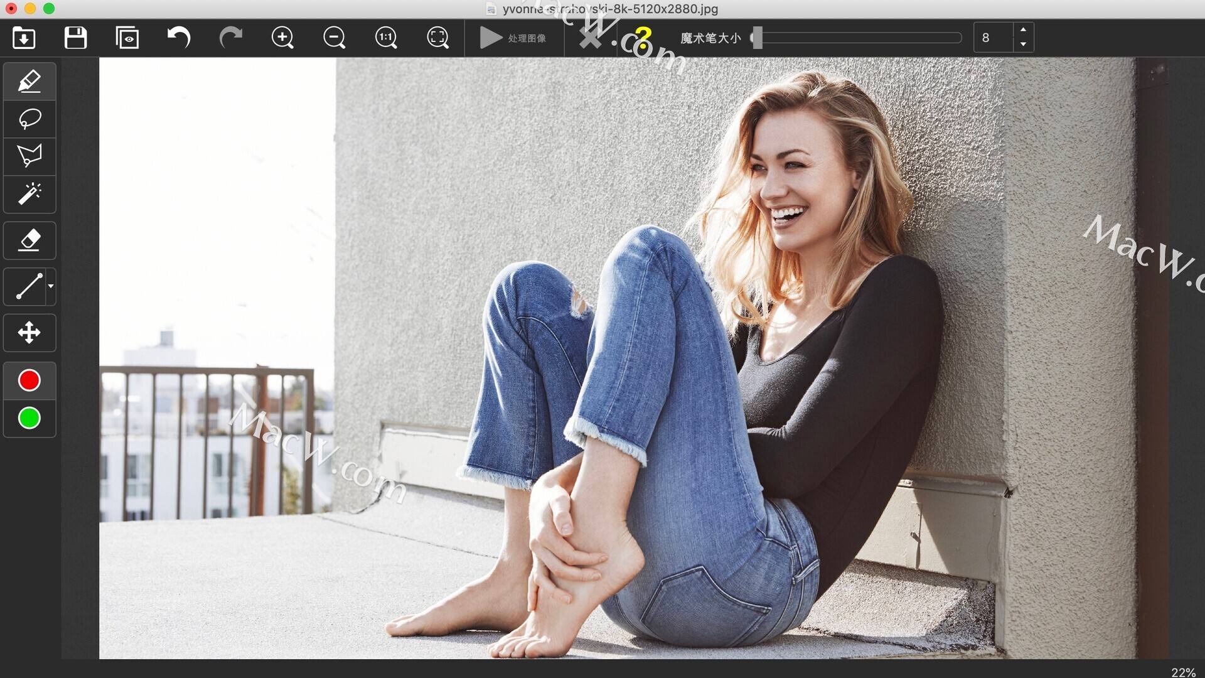Start processing with the 处理图像 button
The width and height of the screenshot is (1205, 678).
pyautogui.click(x=513, y=38)
